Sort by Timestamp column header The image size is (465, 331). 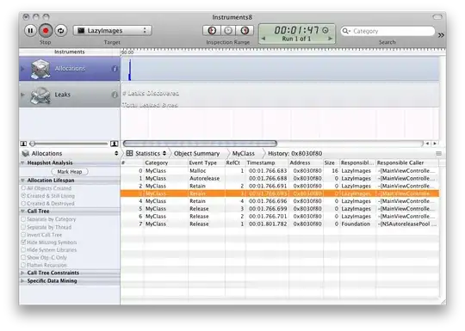click(x=267, y=162)
